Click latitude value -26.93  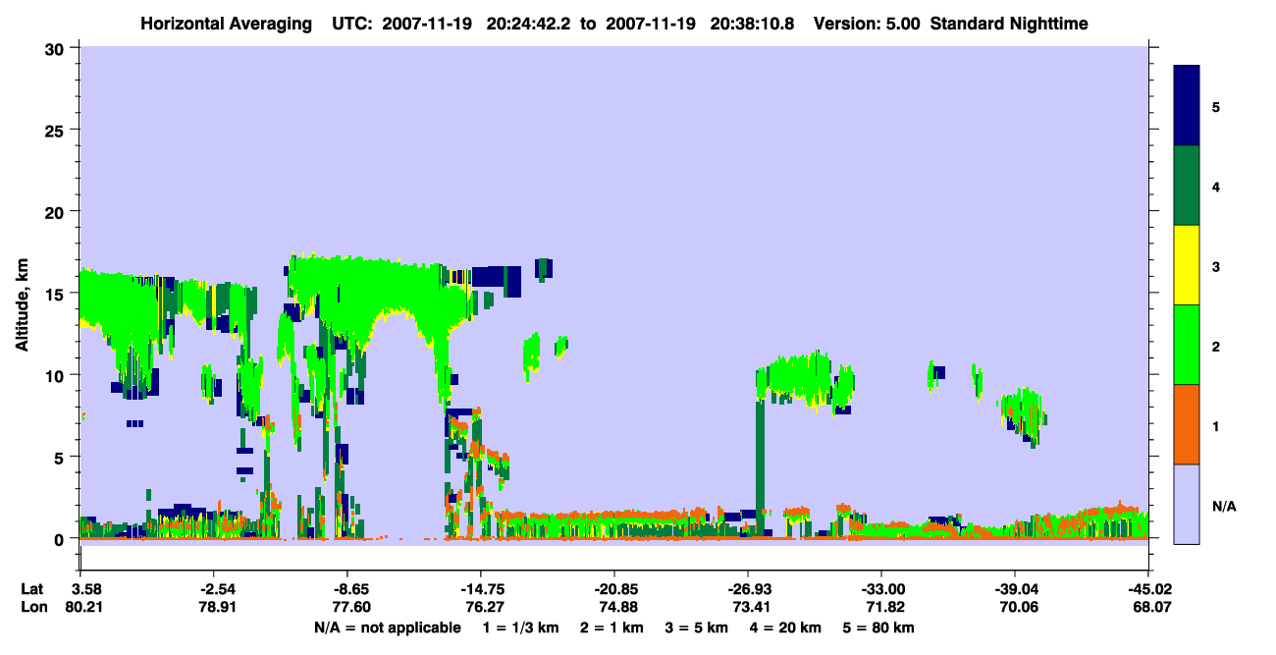pyautogui.click(x=748, y=589)
